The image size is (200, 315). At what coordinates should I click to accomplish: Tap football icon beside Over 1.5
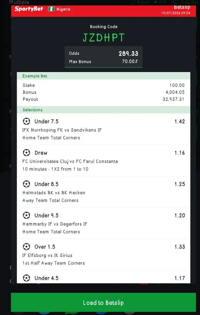(x=26, y=247)
